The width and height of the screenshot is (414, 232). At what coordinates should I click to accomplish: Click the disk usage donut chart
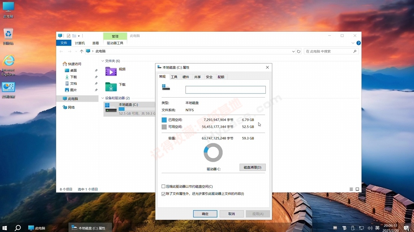(x=213, y=152)
